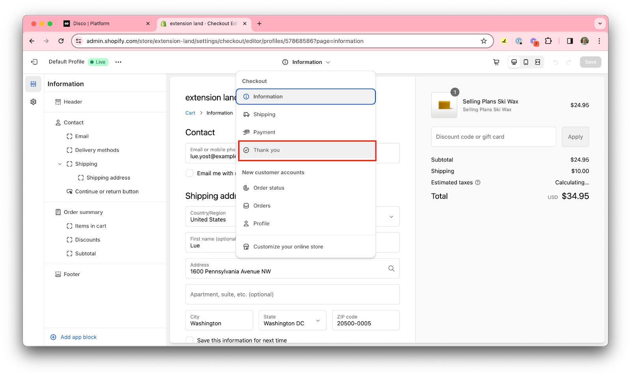Collapse the Shipping tree item
This screenshot has height=376, width=631.
pyautogui.click(x=60, y=164)
